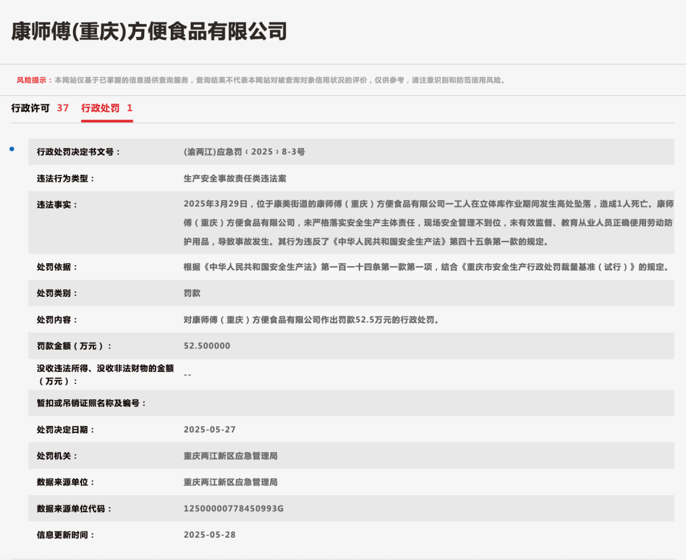Viewport: 686px width, 560px height.
Task: Select the violation type 生产安全事故责任类违法案
Action: pyautogui.click(x=234, y=179)
